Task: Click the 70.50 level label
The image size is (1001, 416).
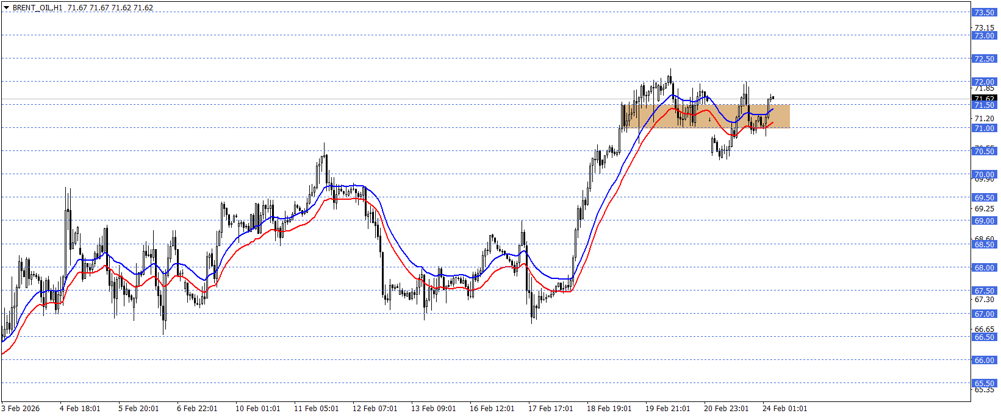Action: [984, 151]
